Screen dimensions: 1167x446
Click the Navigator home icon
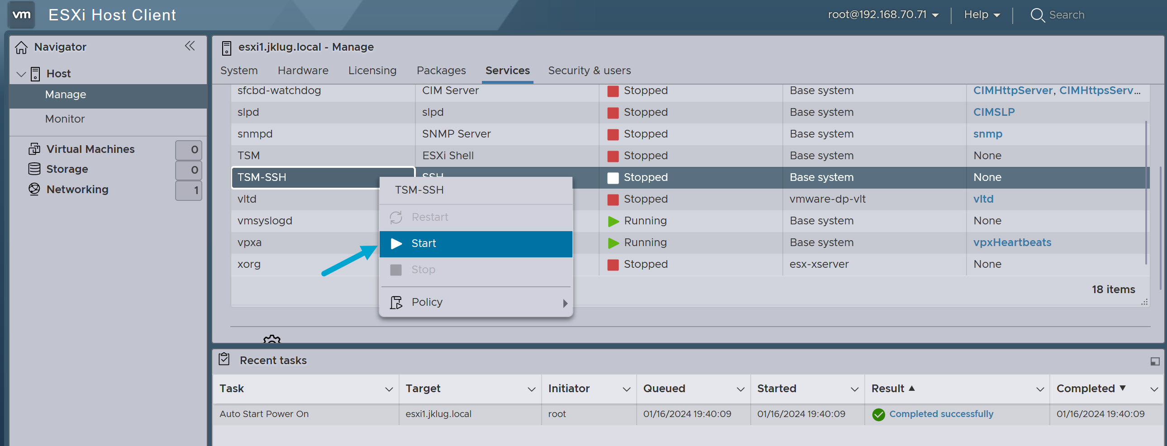21,47
